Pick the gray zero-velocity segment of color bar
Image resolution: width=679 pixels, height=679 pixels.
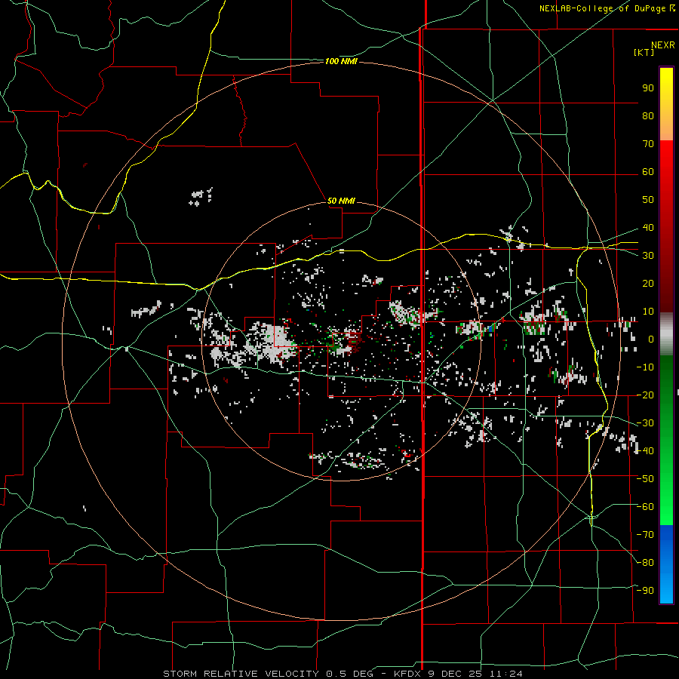coord(666,334)
